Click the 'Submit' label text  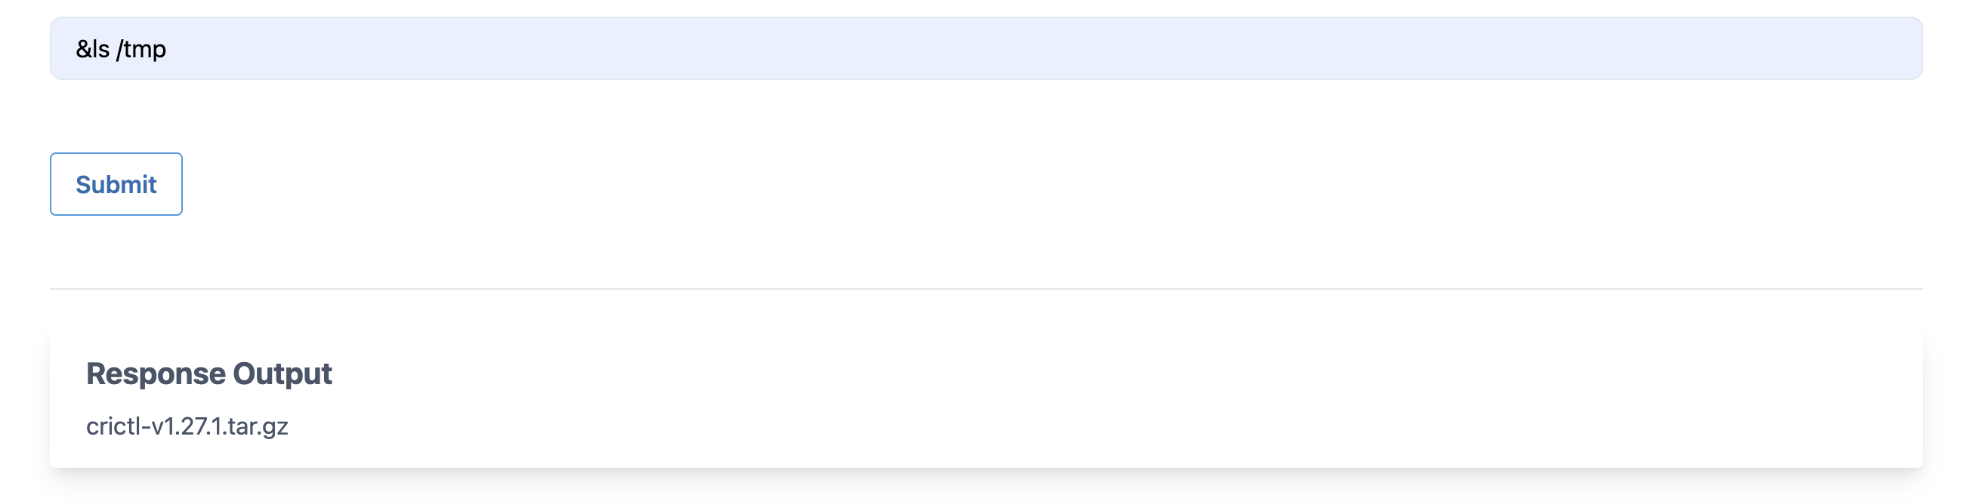116,184
